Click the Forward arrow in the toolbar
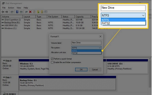The image size is (152, 95). (7, 12)
